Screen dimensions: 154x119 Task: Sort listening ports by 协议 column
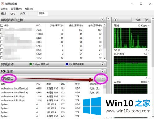tap(77, 84)
